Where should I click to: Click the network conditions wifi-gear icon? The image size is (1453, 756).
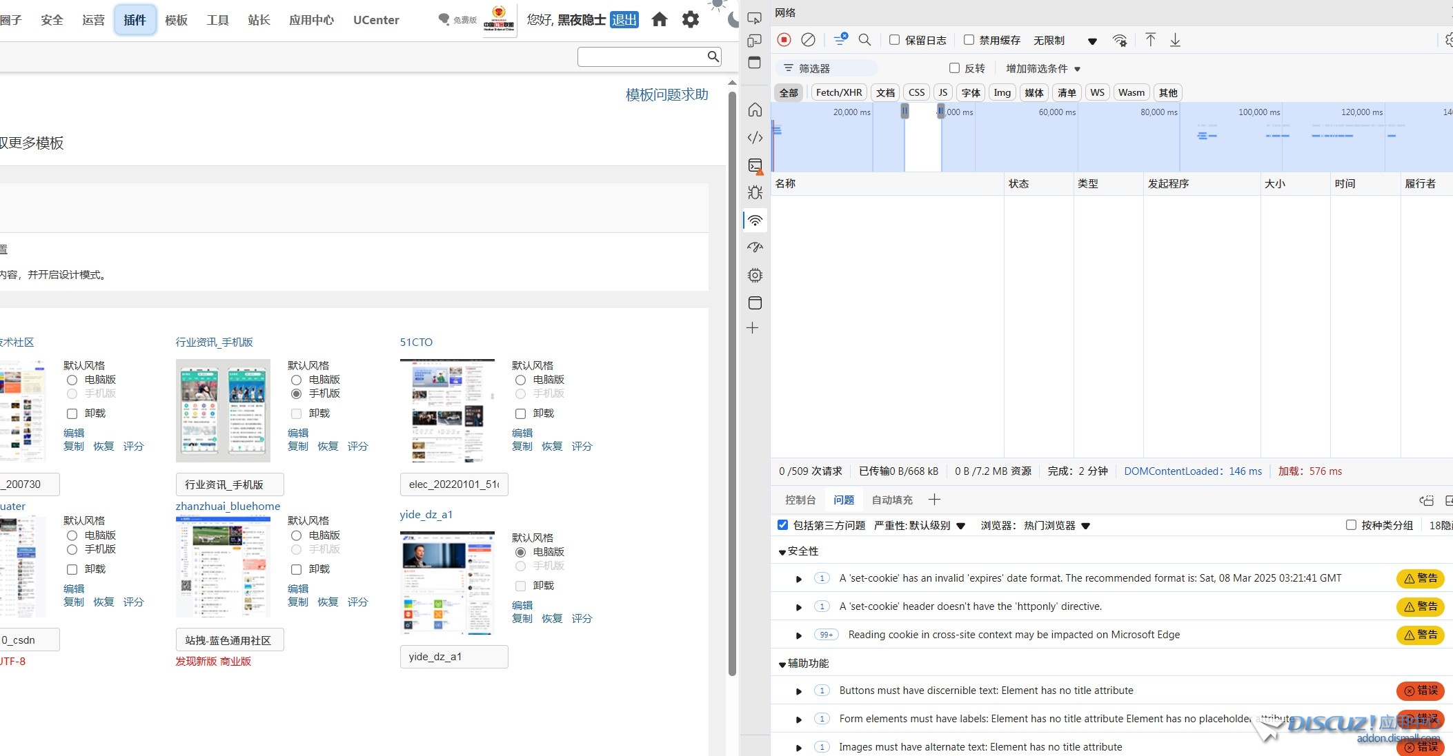coord(1120,41)
